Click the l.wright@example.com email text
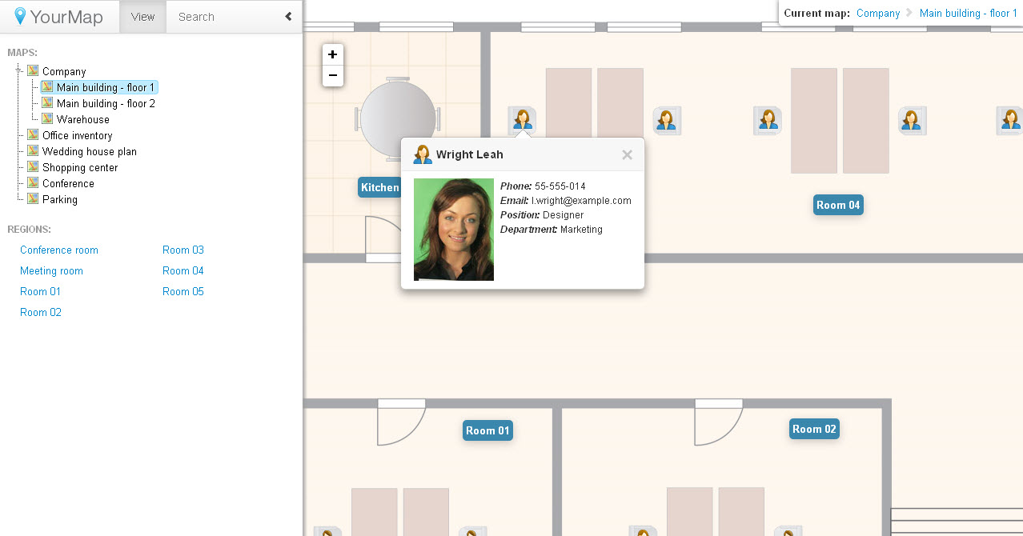Screen dimensions: 1023x536 (581, 201)
